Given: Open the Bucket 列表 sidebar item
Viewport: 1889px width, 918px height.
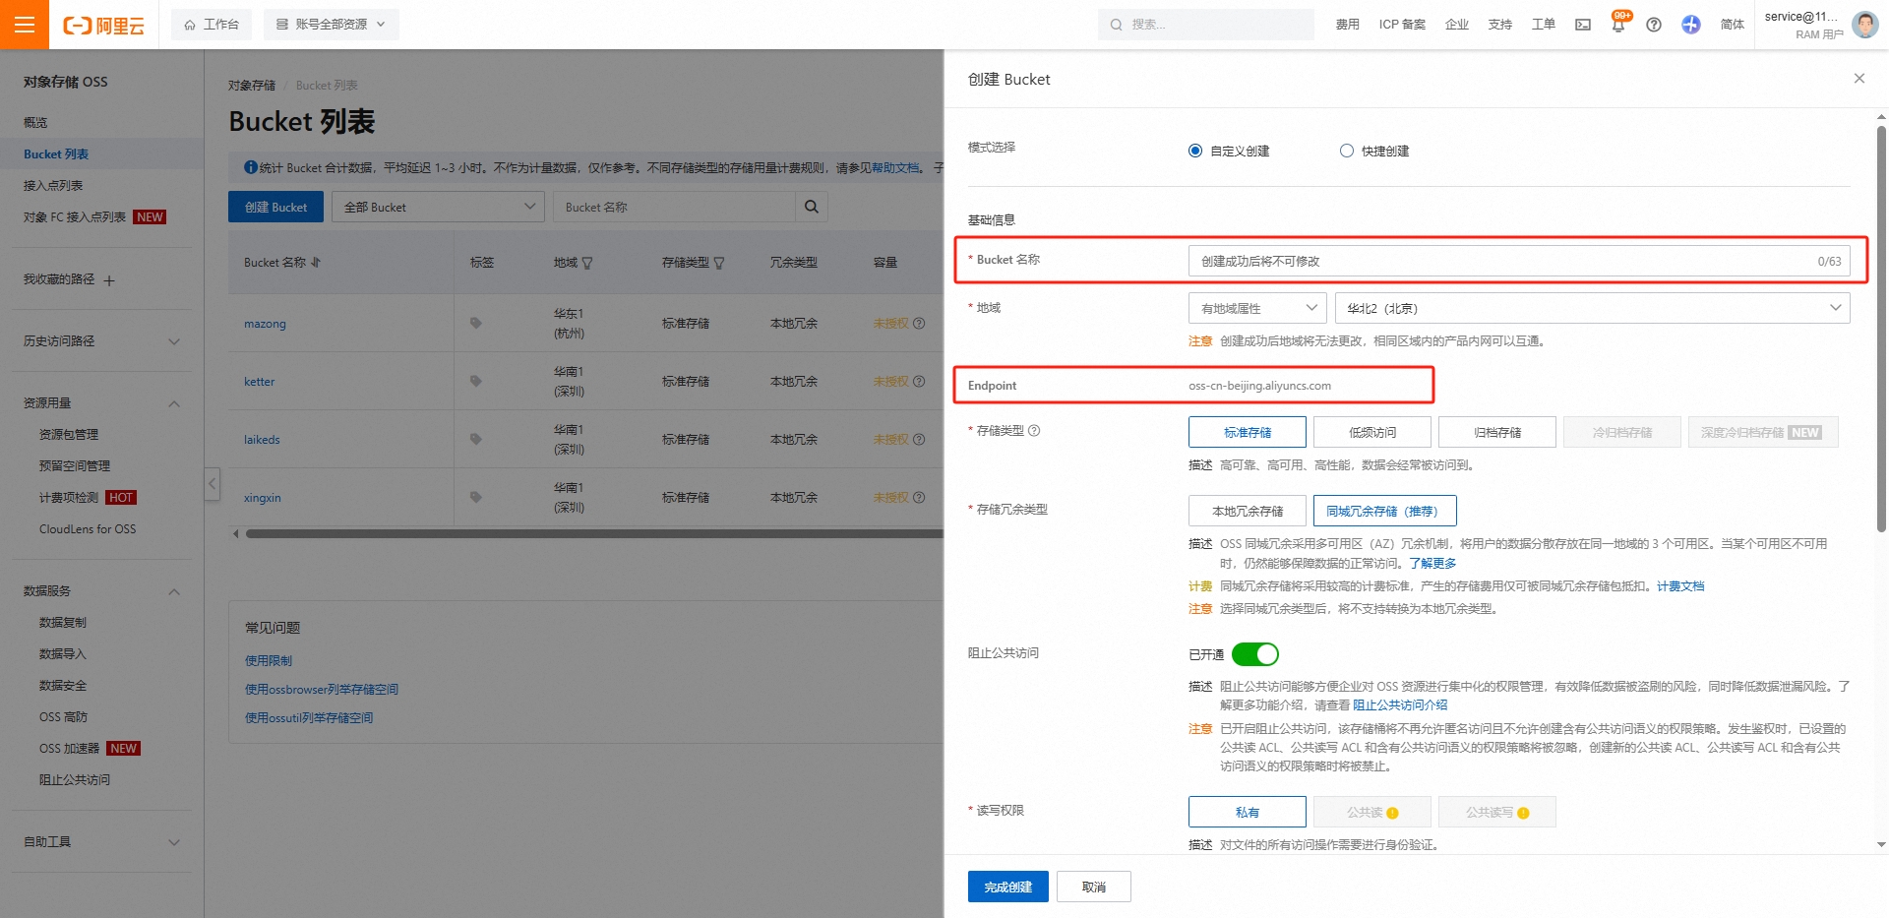Looking at the screenshot, I should pos(56,153).
